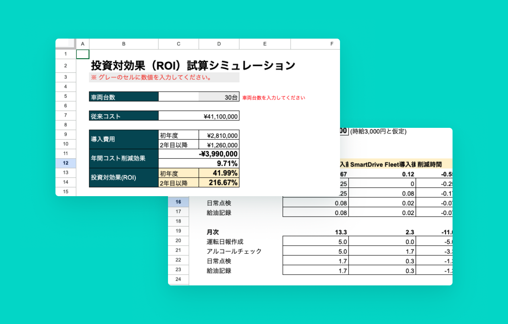Click the アルコールチェック row label
Screen dimensions: 508x324
pos(234,251)
